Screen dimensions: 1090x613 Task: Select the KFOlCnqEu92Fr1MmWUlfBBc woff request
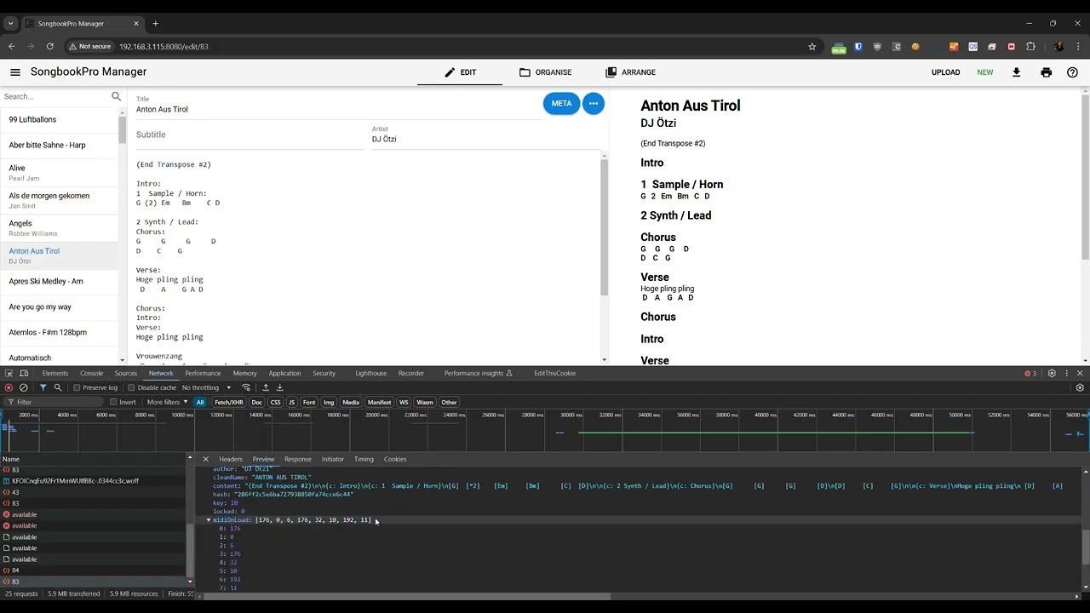pos(75,481)
